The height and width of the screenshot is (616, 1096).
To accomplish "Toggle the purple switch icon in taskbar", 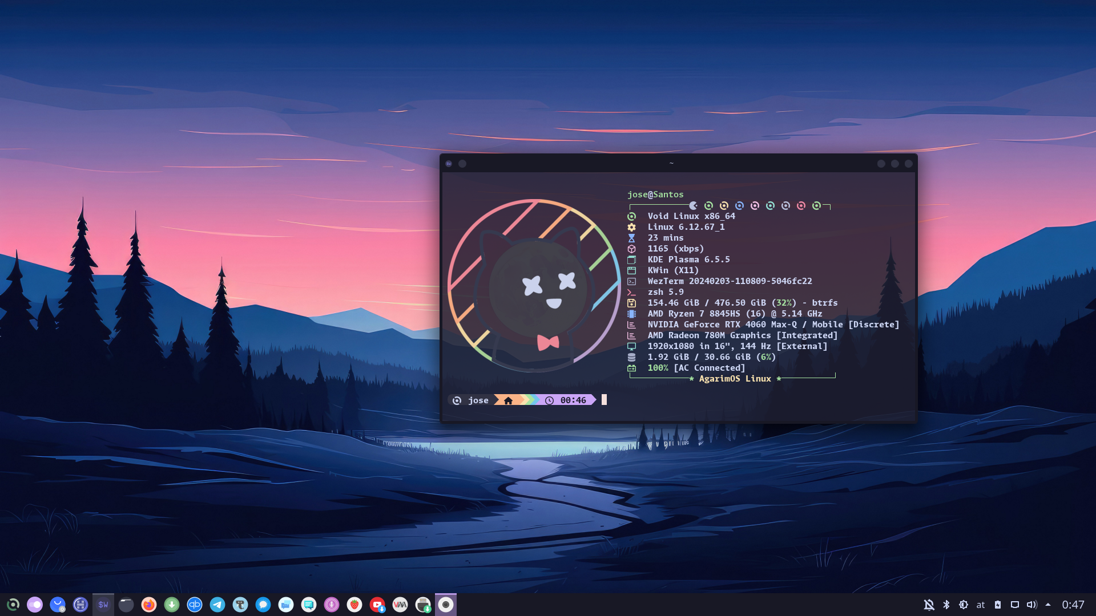I will click(35, 605).
